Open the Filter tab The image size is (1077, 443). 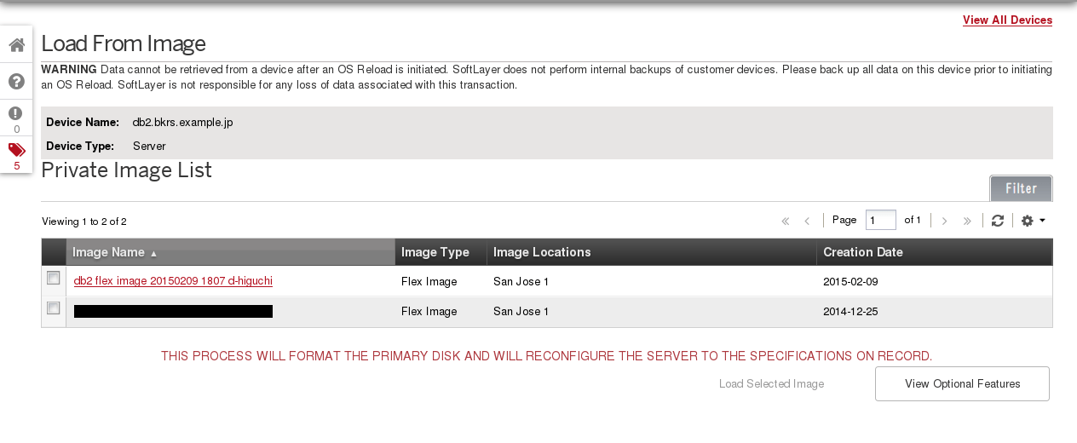(1021, 188)
